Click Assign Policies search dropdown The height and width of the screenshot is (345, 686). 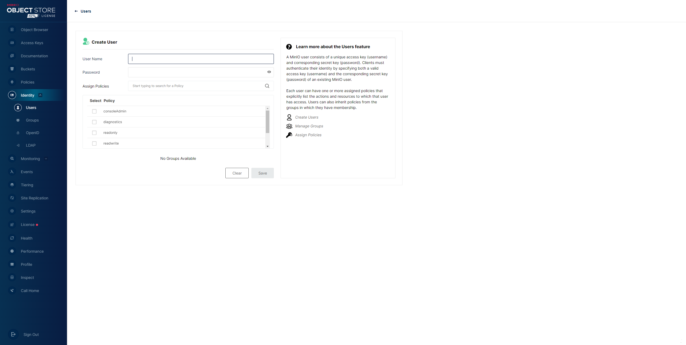pyautogui.click(x=200, y=86)
